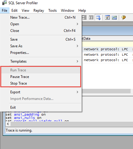Image resolution: width=133 pixels, height=149 pixels.
Task: Select Pause Trace menu entry
Action: point(41,77)
